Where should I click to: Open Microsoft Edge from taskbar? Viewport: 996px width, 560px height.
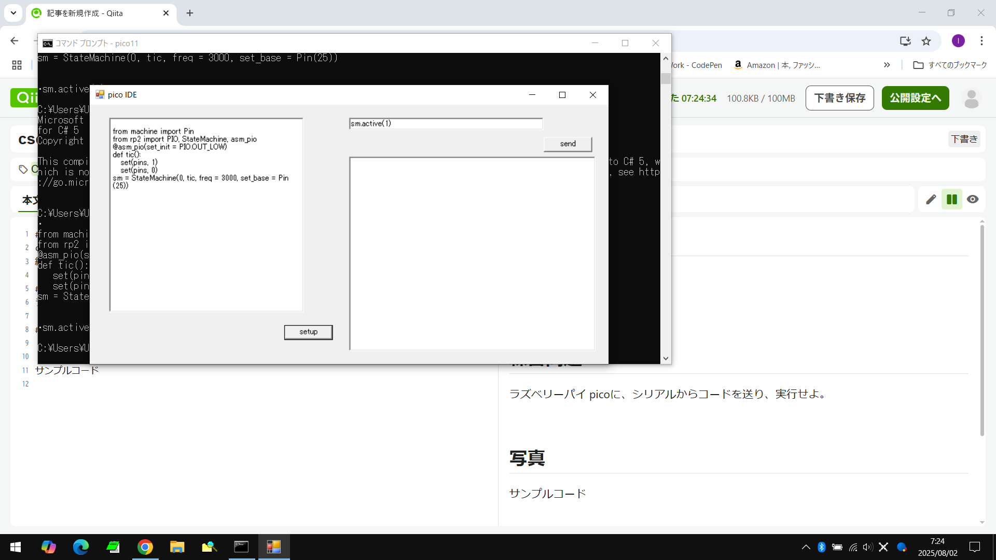[81, 547]
